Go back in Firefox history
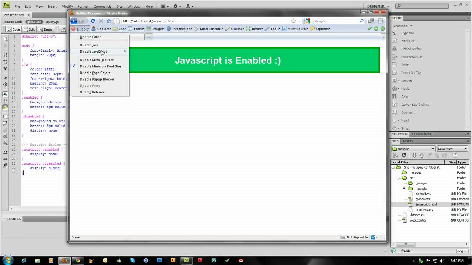This screenshot has width=472, height=265. pos(74,21)
